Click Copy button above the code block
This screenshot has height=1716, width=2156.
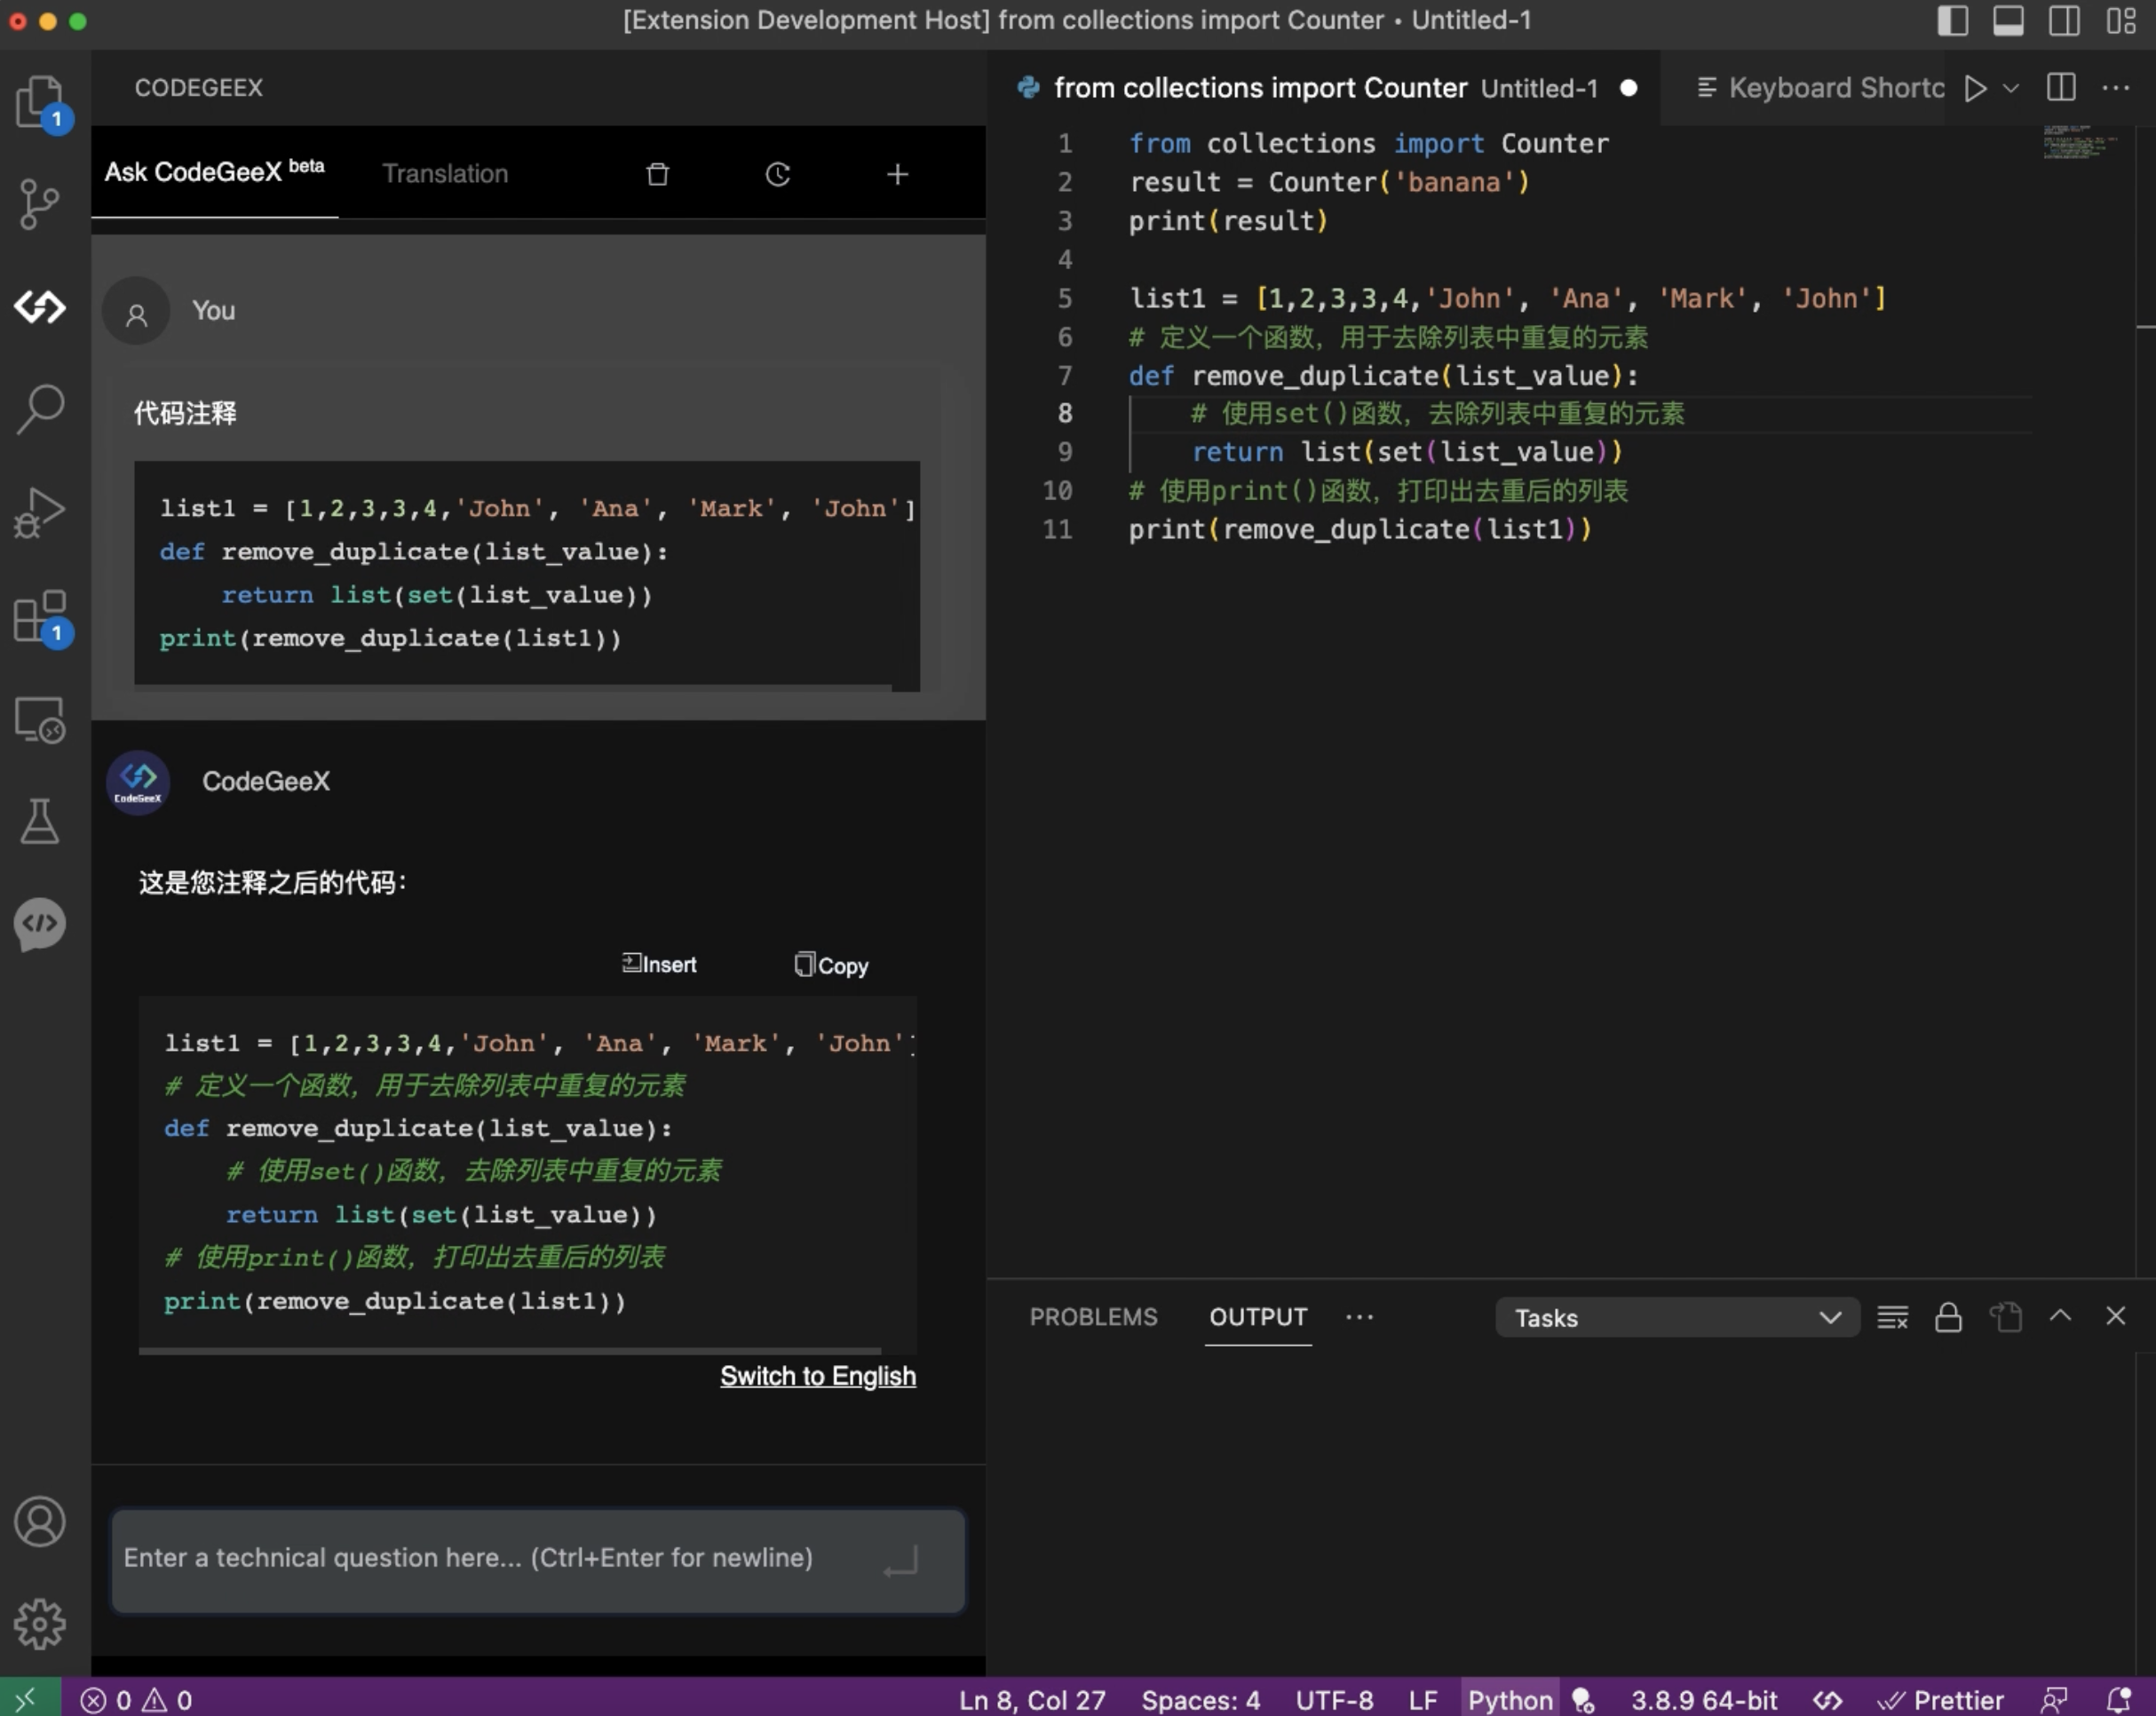click(x=831, y=965)
